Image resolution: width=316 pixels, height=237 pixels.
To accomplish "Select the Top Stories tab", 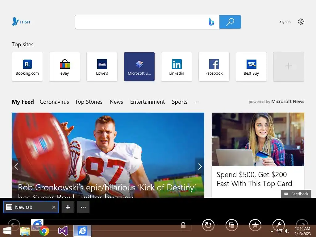I will (89, 102).
